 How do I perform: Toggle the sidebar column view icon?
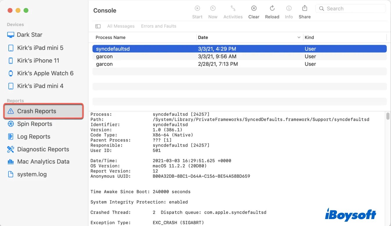[x=98, y=26]
